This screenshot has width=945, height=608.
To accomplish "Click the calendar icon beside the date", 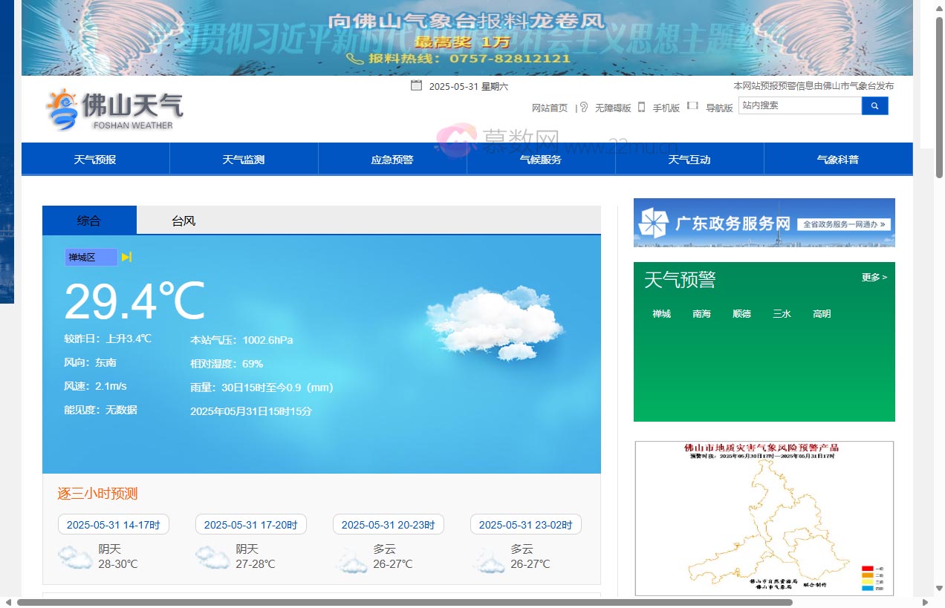I will pos(416,85).
